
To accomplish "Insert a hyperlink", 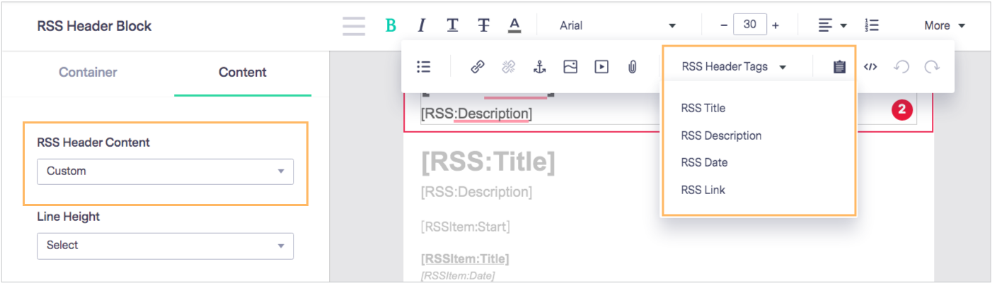I will [478, 66].
